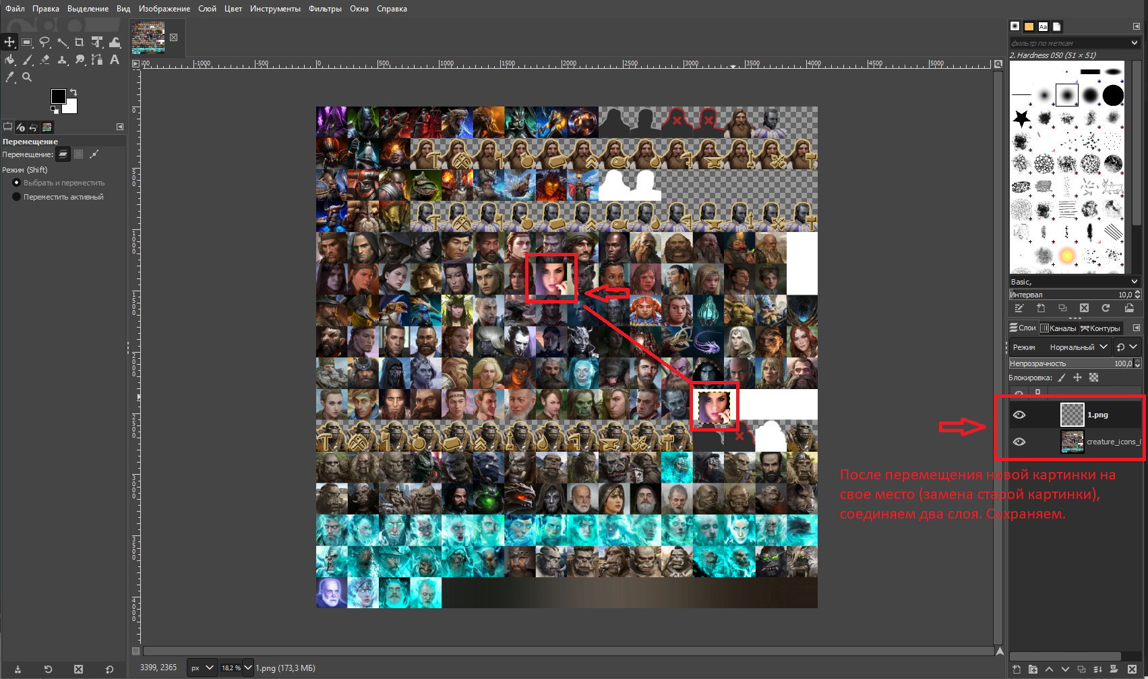
Task: Select the Color Picker eyedropper tool
Action: pos(9,77)
